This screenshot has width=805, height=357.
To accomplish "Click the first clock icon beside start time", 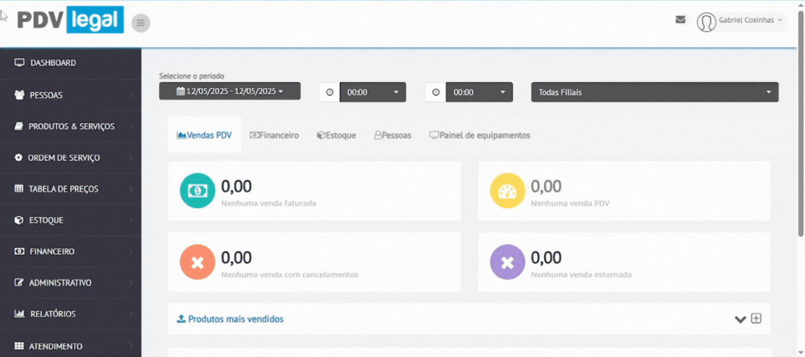I will click(x=330, y=92).
